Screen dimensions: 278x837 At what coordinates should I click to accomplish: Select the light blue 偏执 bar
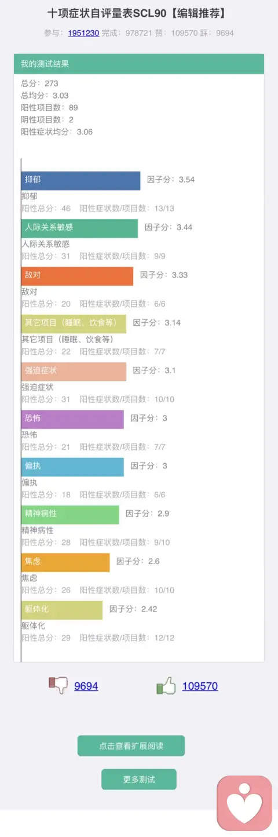click(x=72, y=467)
